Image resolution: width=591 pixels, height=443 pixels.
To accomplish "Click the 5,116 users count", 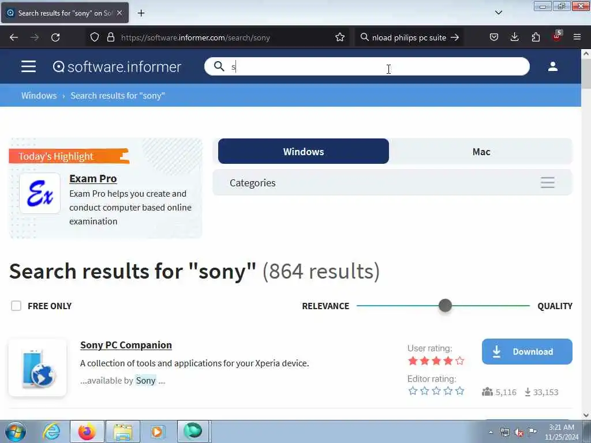I will [499, 392].
